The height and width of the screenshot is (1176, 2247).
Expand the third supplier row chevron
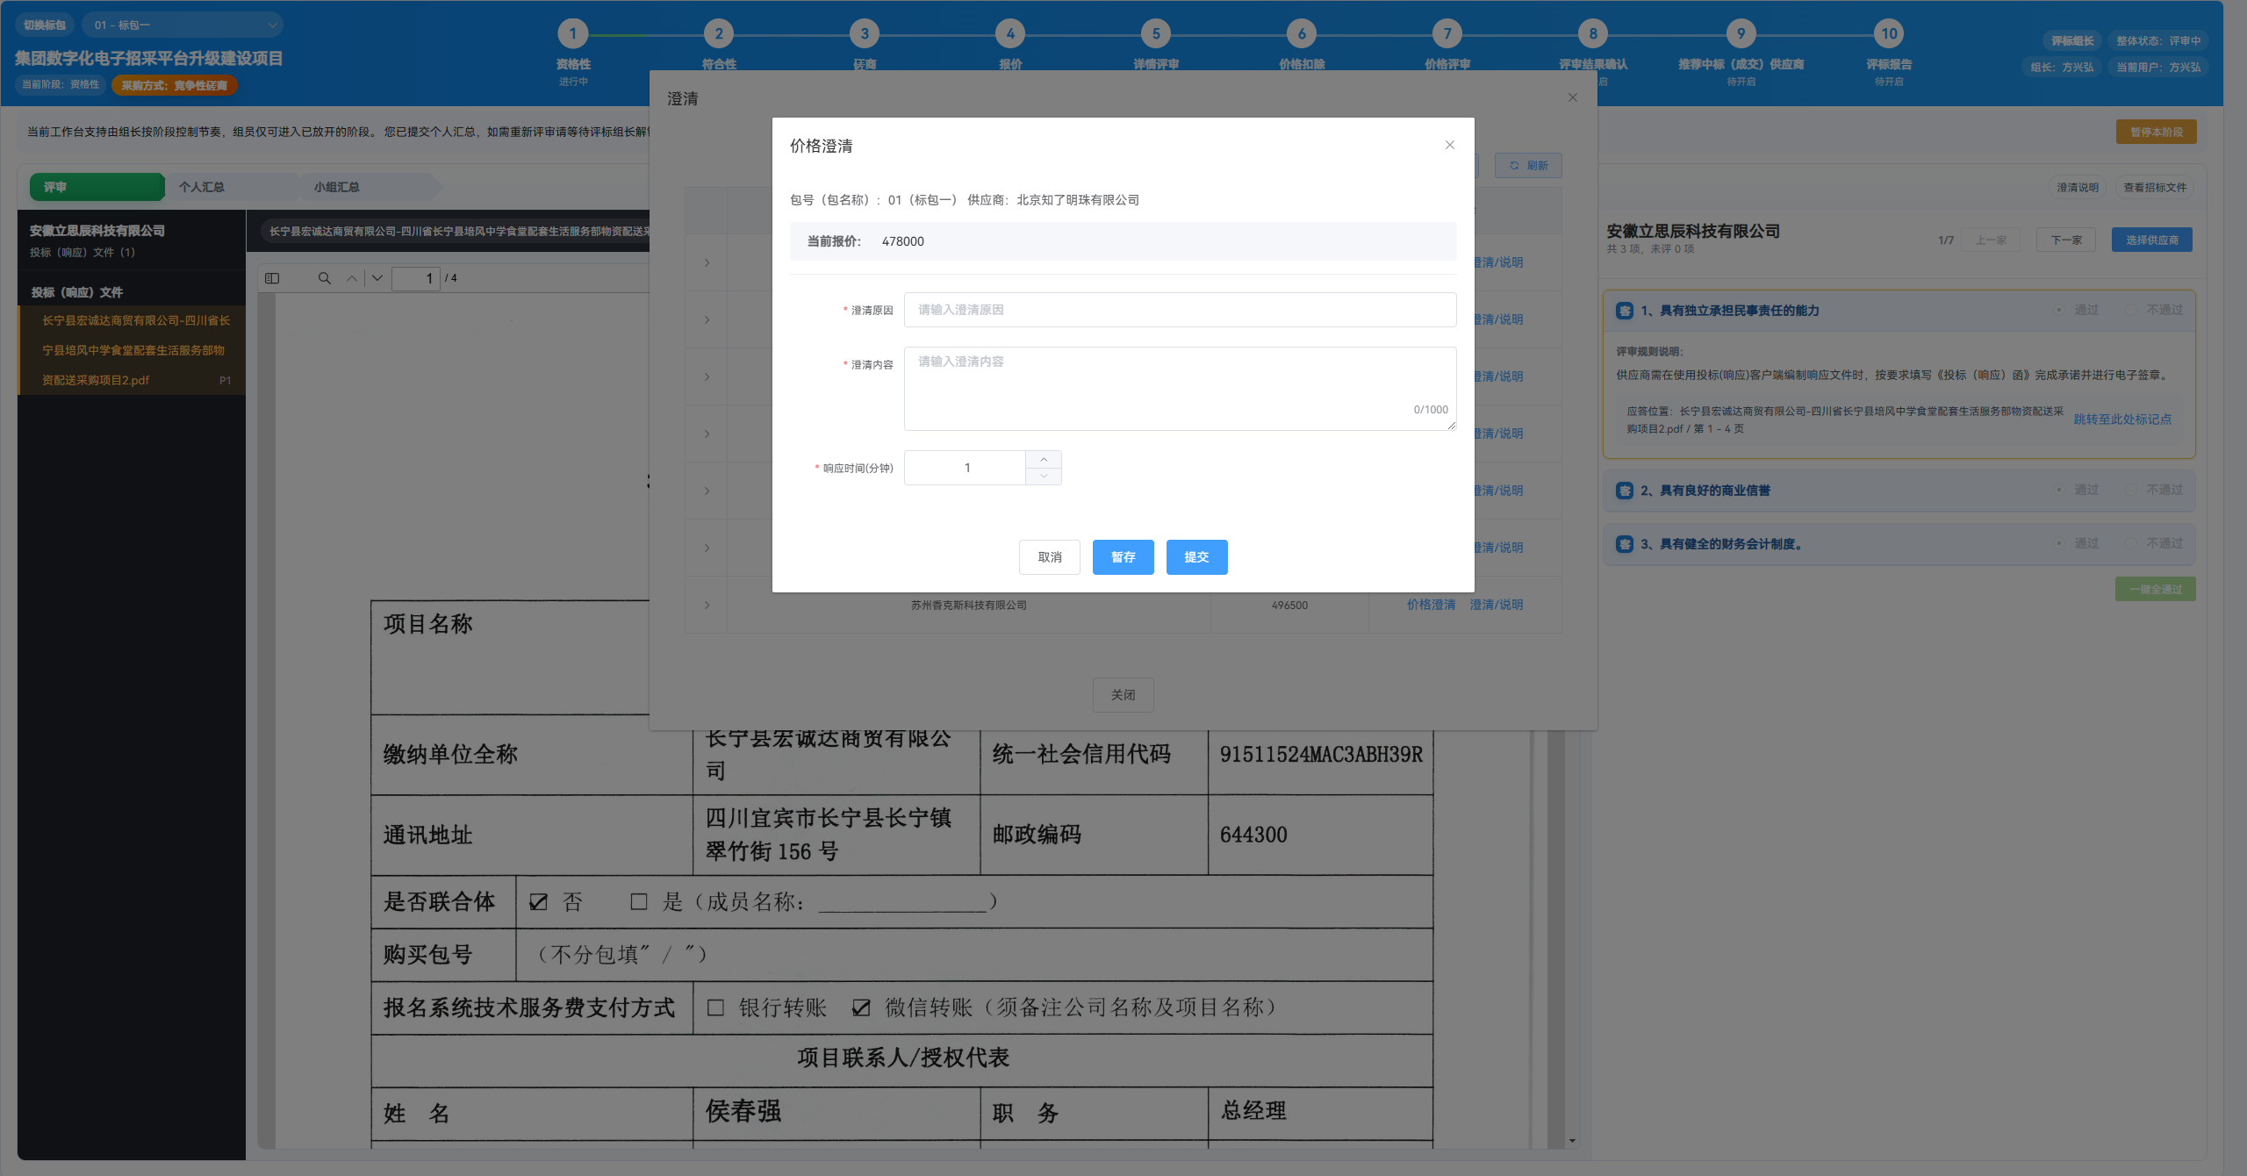tap(707, 376)
